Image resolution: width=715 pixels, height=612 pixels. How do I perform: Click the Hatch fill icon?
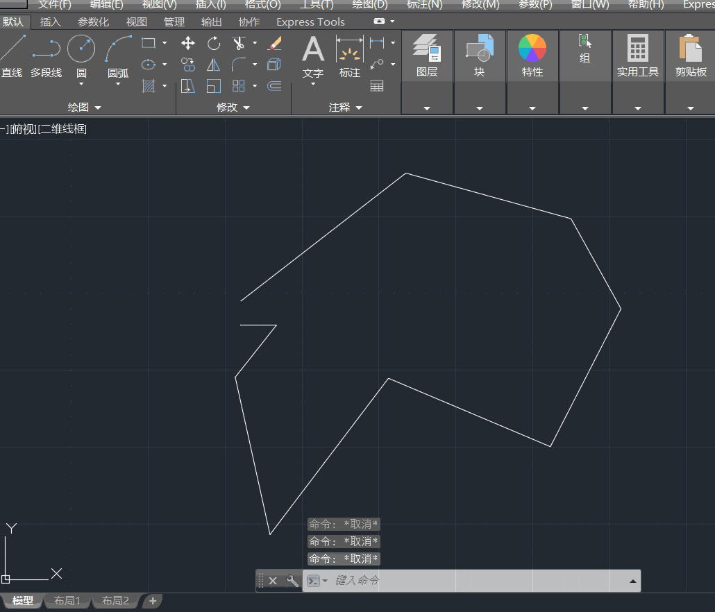click(149, 85)
